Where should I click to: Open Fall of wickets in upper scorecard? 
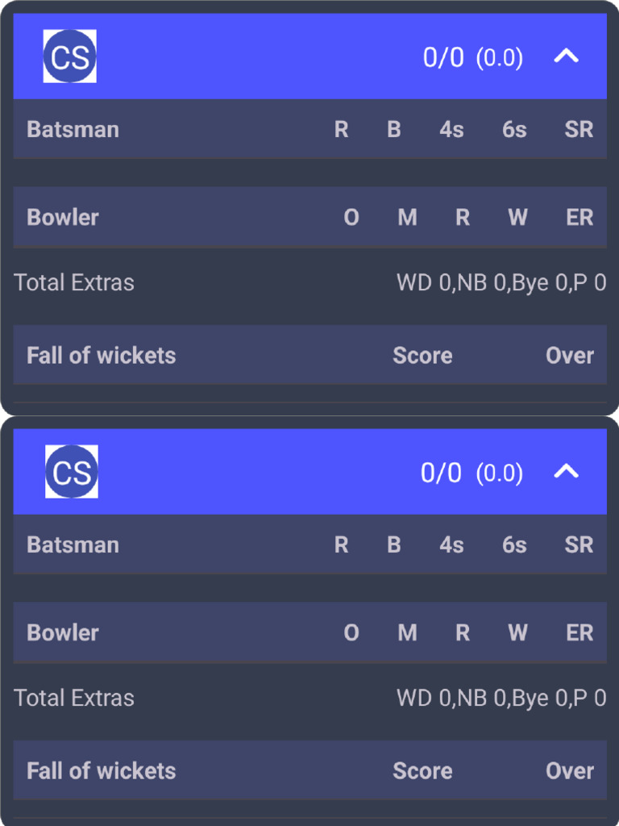[102, 356]
